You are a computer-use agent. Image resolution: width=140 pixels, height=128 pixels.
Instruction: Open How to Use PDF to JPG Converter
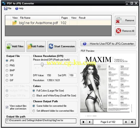108,44
